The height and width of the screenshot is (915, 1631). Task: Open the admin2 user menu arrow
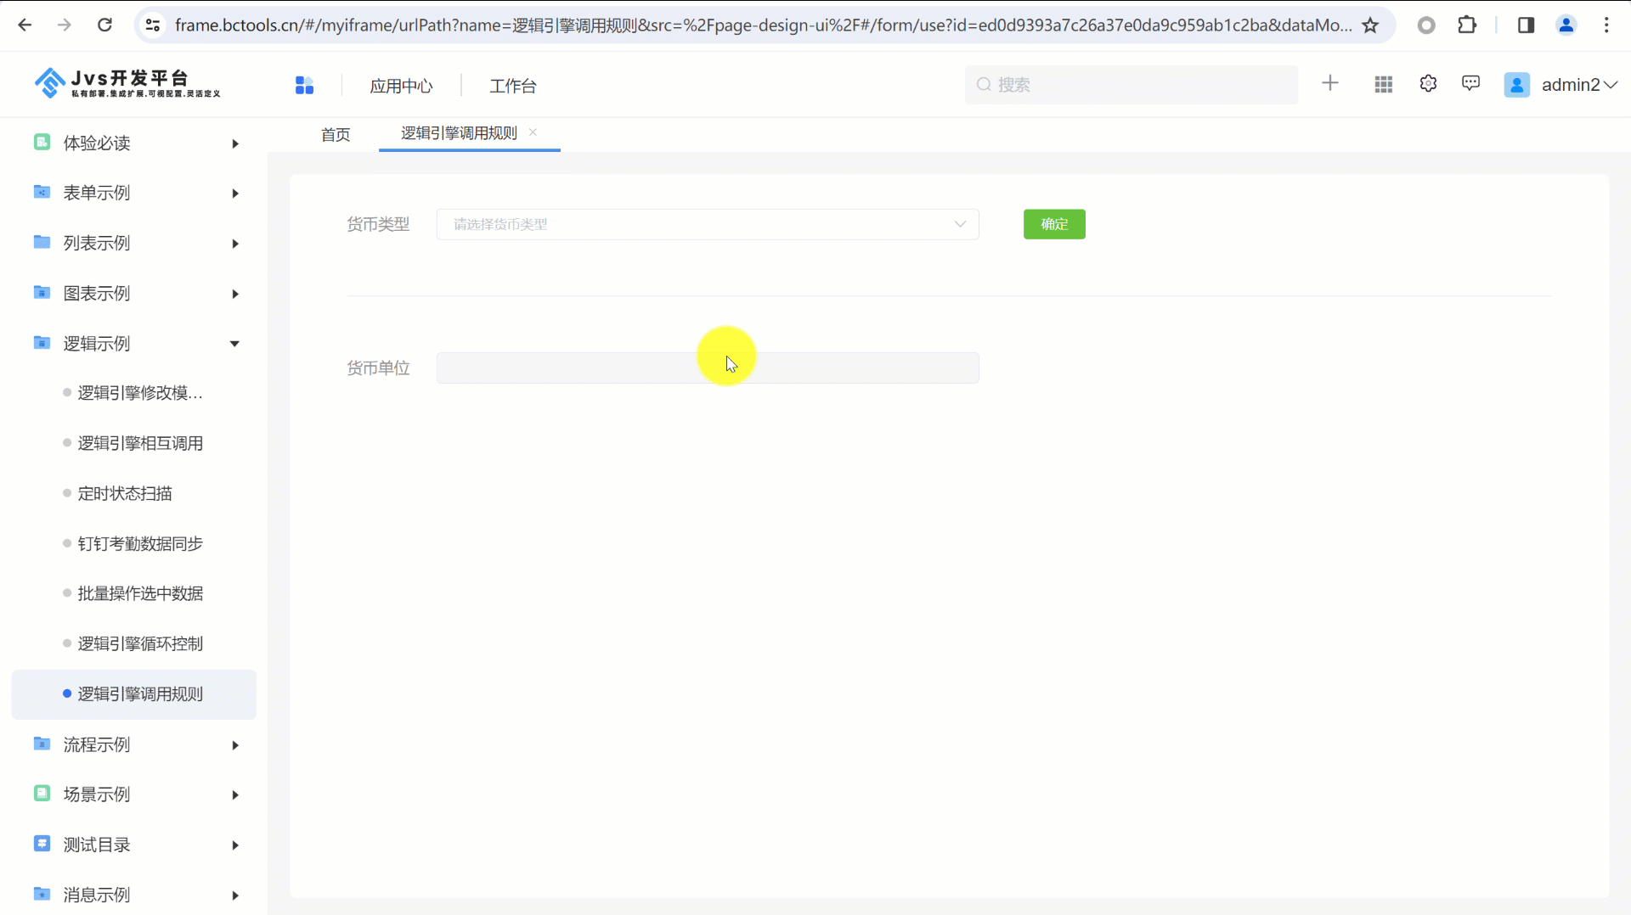click(x=1611, y=85)
